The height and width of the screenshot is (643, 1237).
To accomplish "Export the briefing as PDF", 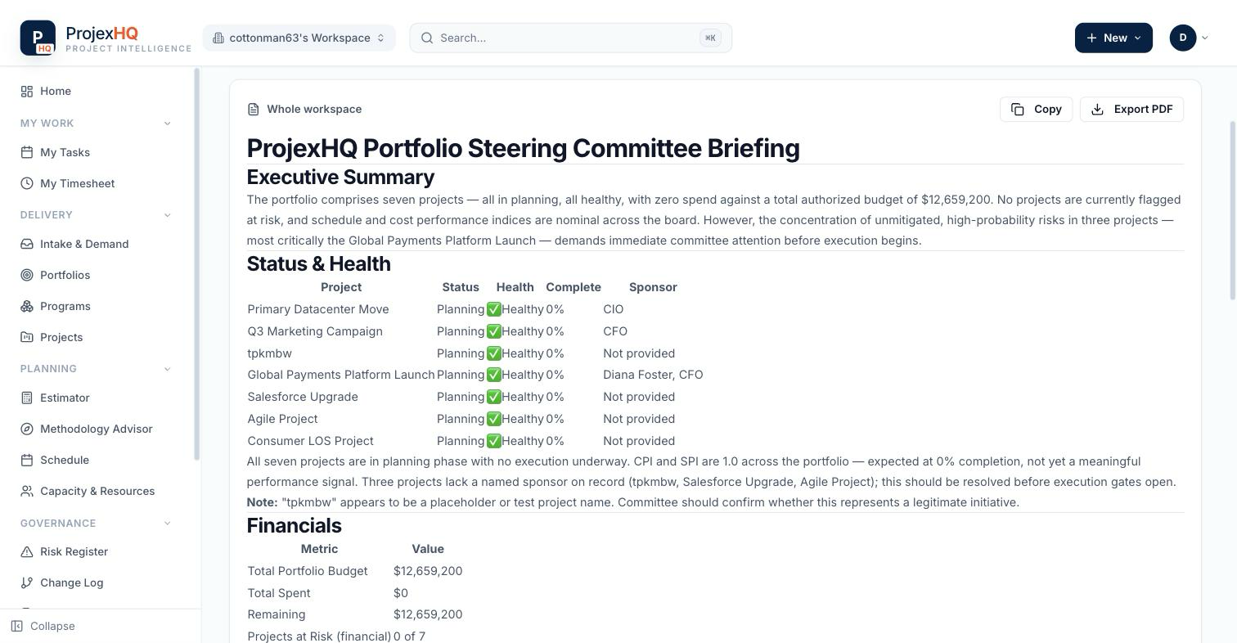I will click(1131, 109).
